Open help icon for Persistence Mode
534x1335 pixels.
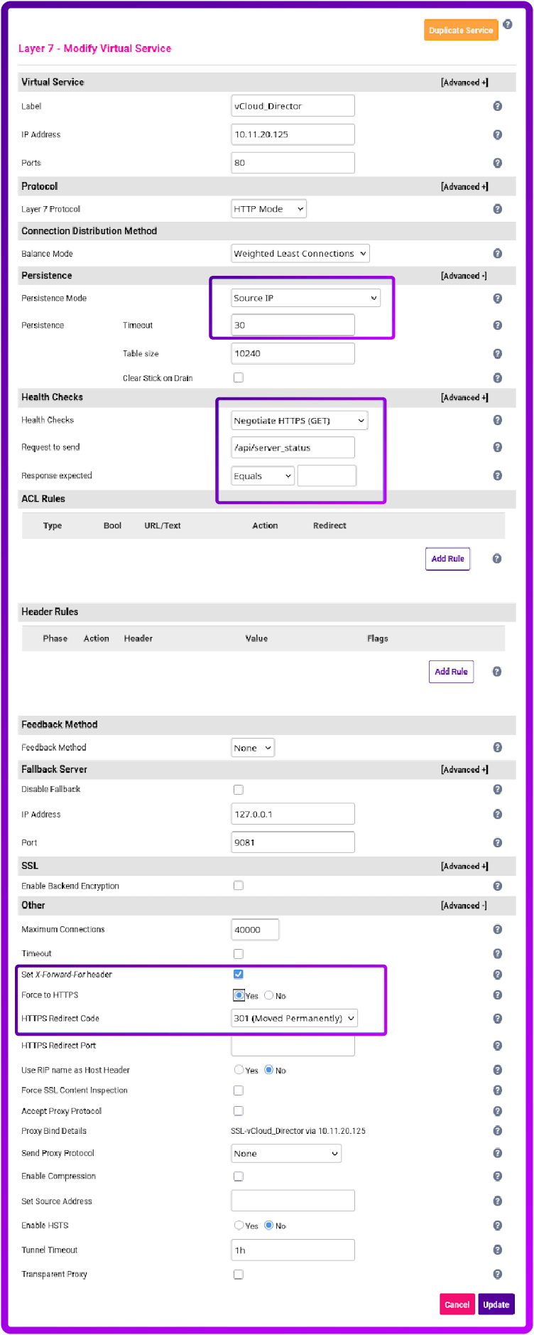click(497, 299)
